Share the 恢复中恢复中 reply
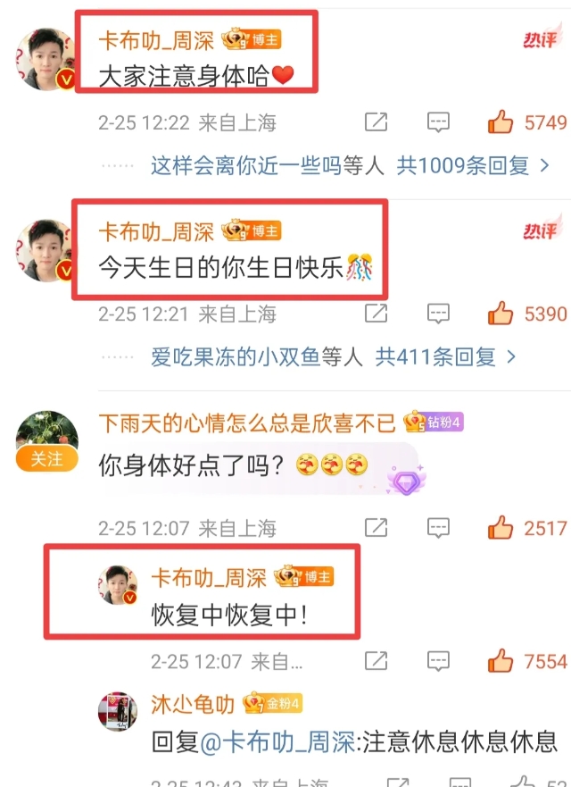 (376, 660)
